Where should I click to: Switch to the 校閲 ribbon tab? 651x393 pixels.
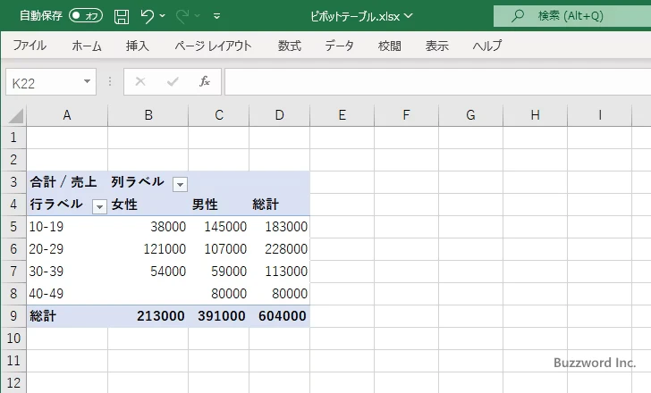[x=390, y=46]
